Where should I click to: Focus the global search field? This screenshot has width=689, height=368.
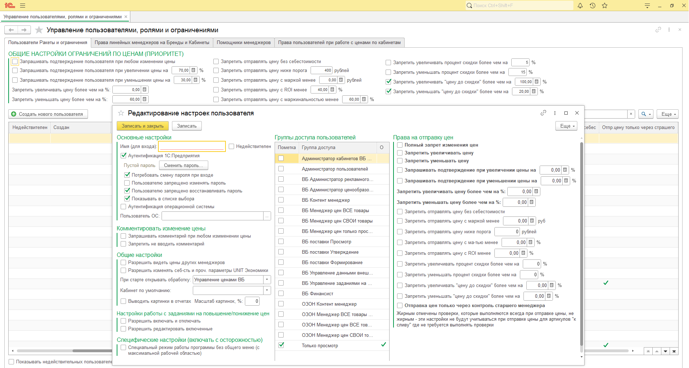tap(520, 5)
